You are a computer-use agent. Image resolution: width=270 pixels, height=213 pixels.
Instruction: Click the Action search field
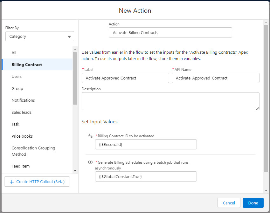click(170, 33)
